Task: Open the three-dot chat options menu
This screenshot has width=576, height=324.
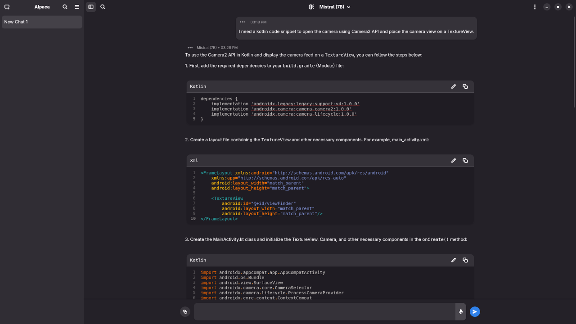Action: pyautogui.click(x=535, y=7)
